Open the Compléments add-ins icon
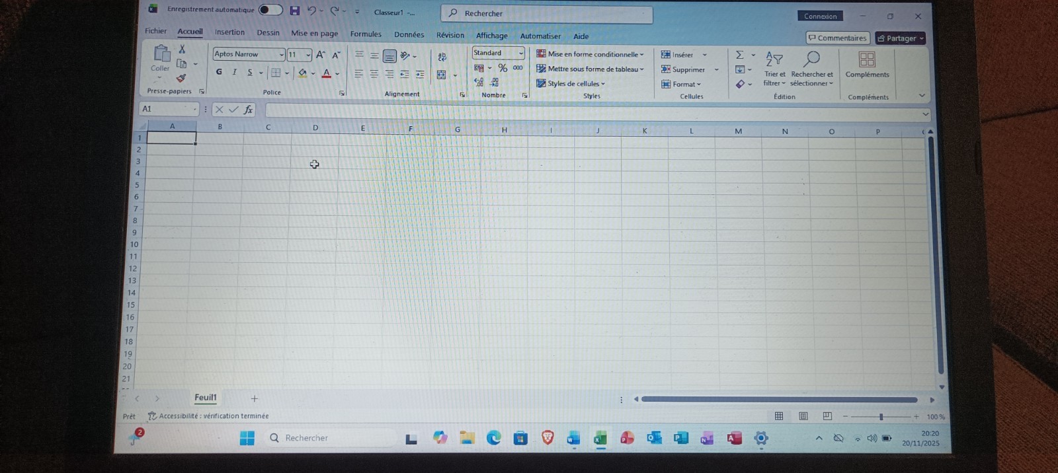This screenshot has width=1058, height=473. click(x=867, y=60)
